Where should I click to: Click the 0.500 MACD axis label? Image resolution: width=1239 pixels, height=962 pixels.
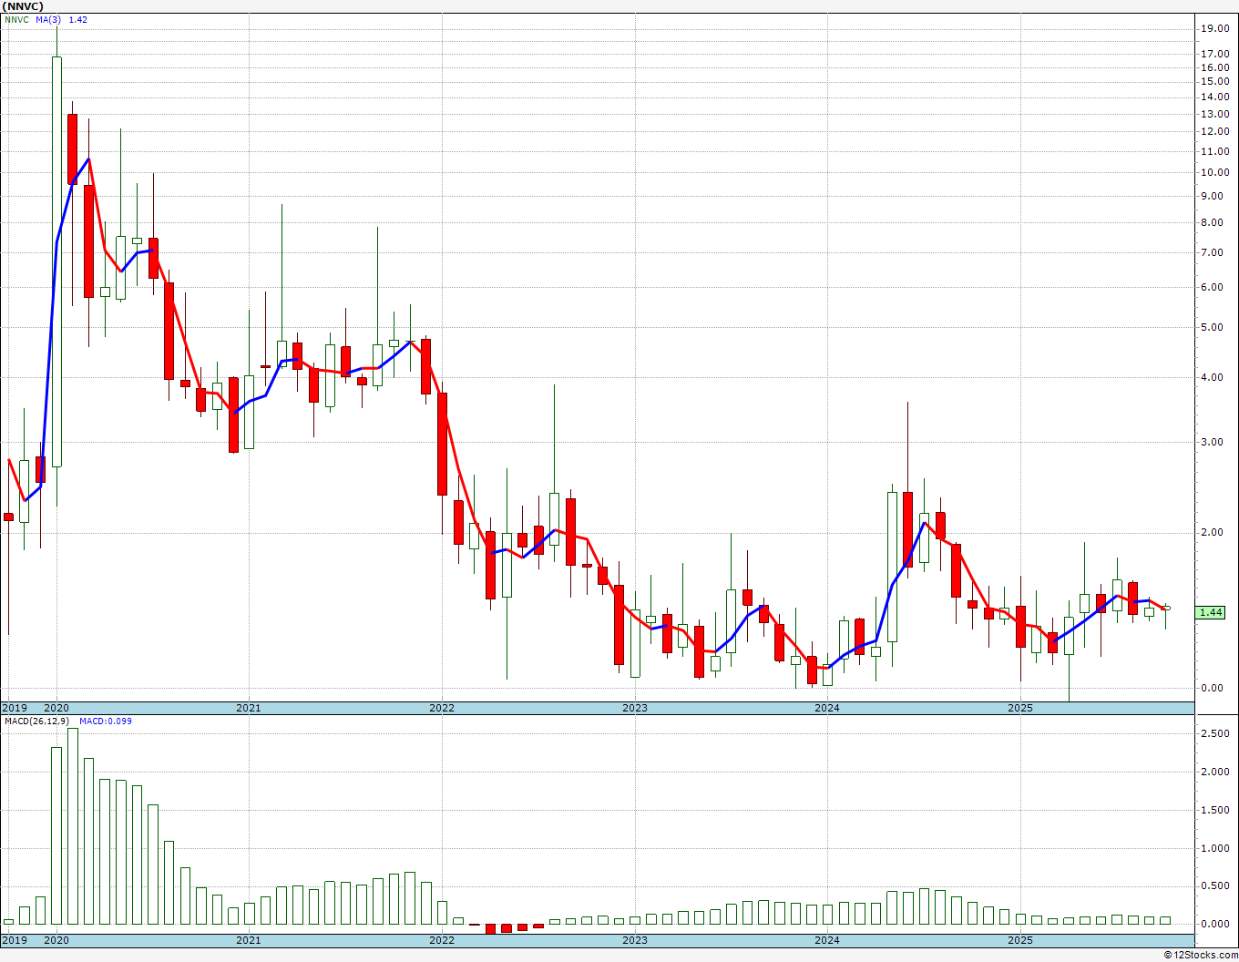(x=1216, y=886)
